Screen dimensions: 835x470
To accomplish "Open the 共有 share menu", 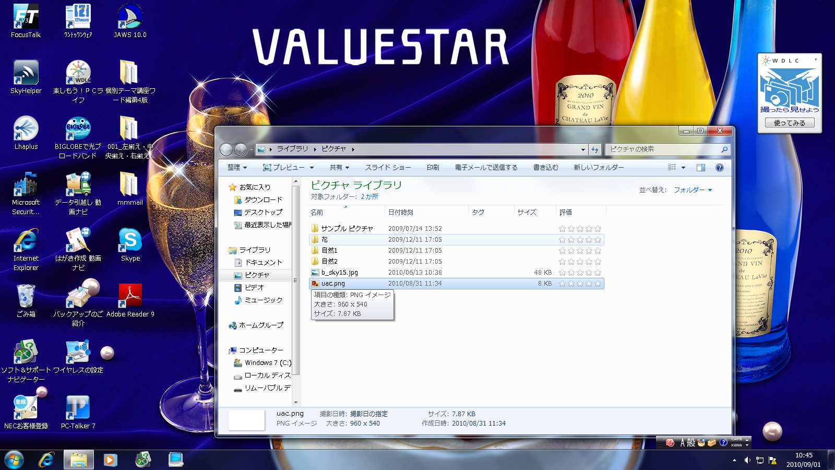I will (x=339, y=168).
